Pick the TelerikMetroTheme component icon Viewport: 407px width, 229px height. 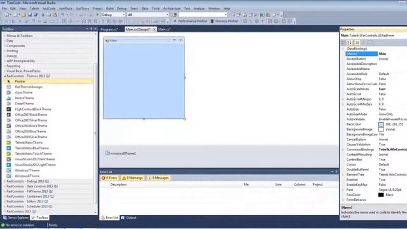[9, 142]
